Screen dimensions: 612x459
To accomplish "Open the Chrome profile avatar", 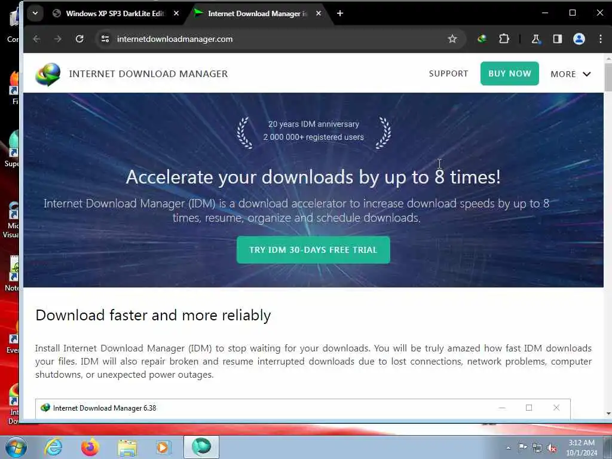I will tap(579, 39).
